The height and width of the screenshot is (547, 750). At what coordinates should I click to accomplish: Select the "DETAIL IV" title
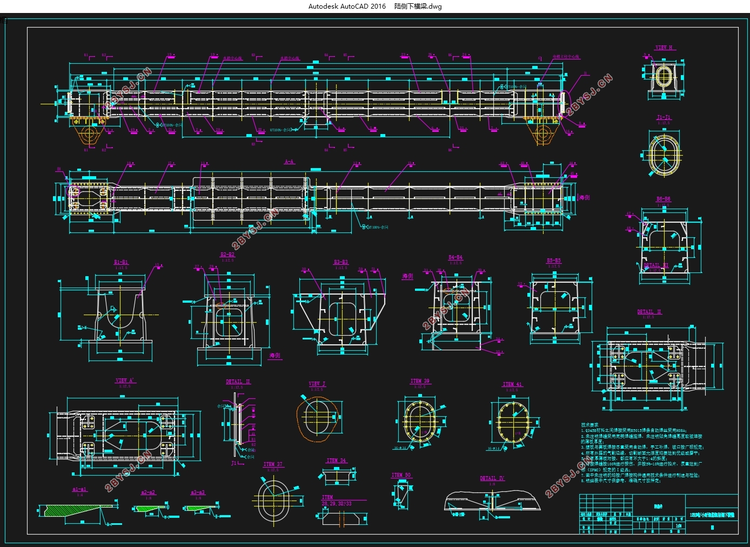click(492, 478)
